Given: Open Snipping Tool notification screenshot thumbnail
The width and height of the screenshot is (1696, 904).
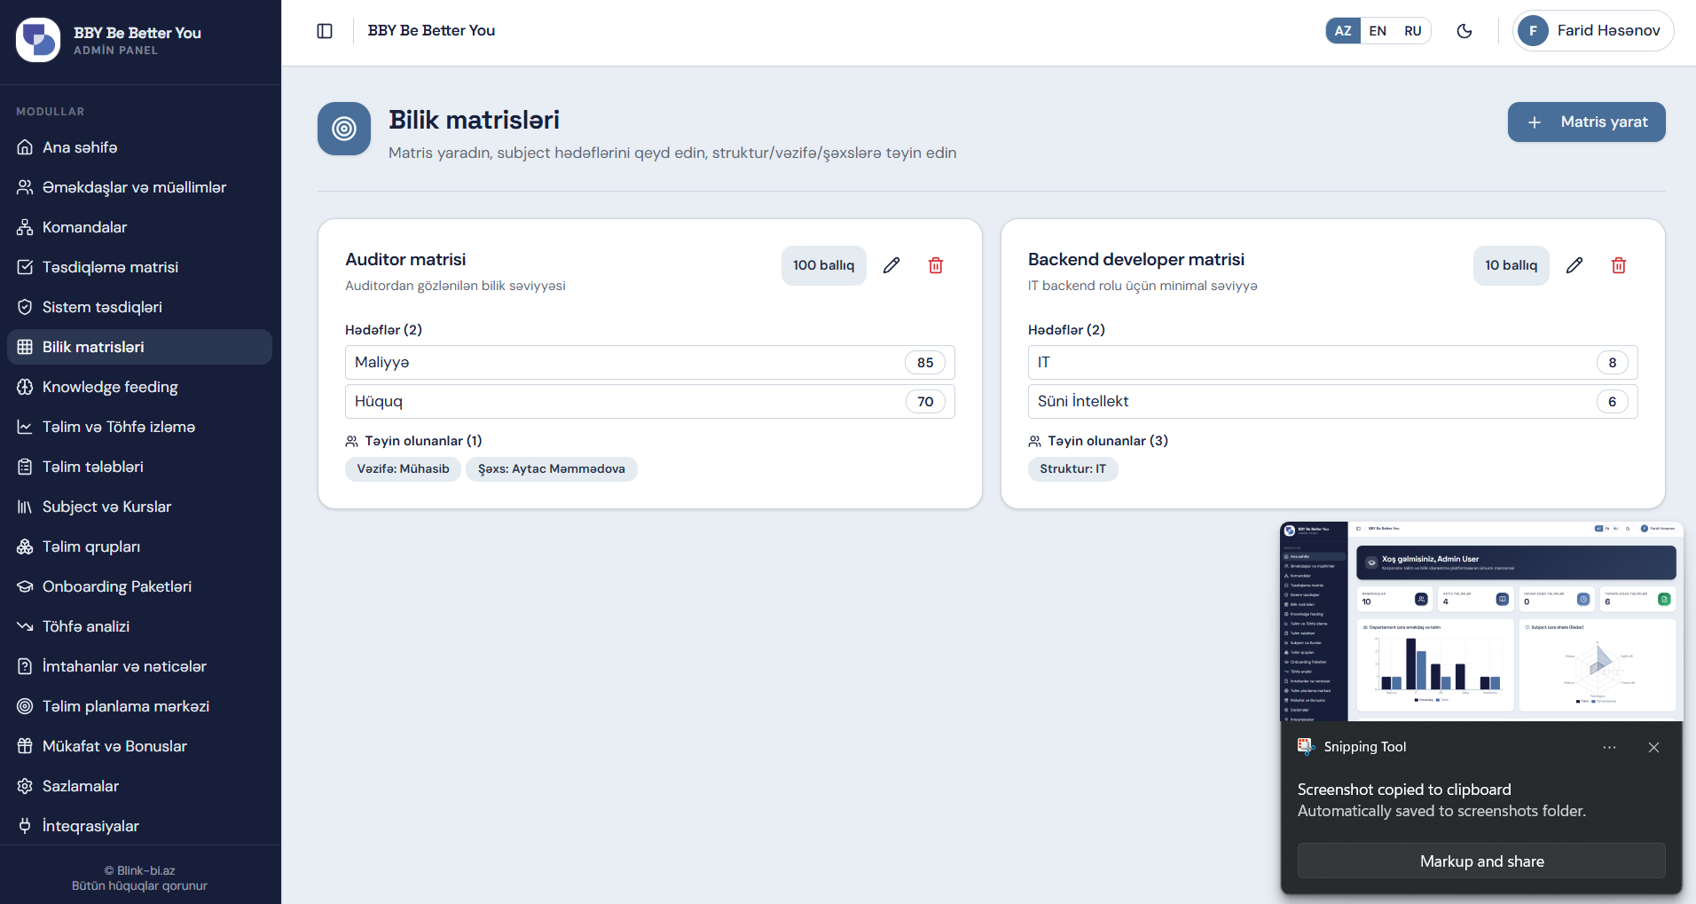Looking at the screenshot, I should pos(1481,621).
